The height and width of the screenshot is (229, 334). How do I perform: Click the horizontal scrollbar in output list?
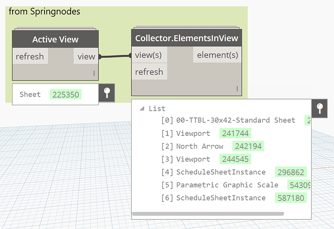(208, 213)
